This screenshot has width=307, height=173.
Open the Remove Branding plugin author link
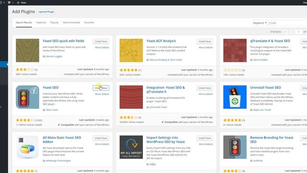258,161
